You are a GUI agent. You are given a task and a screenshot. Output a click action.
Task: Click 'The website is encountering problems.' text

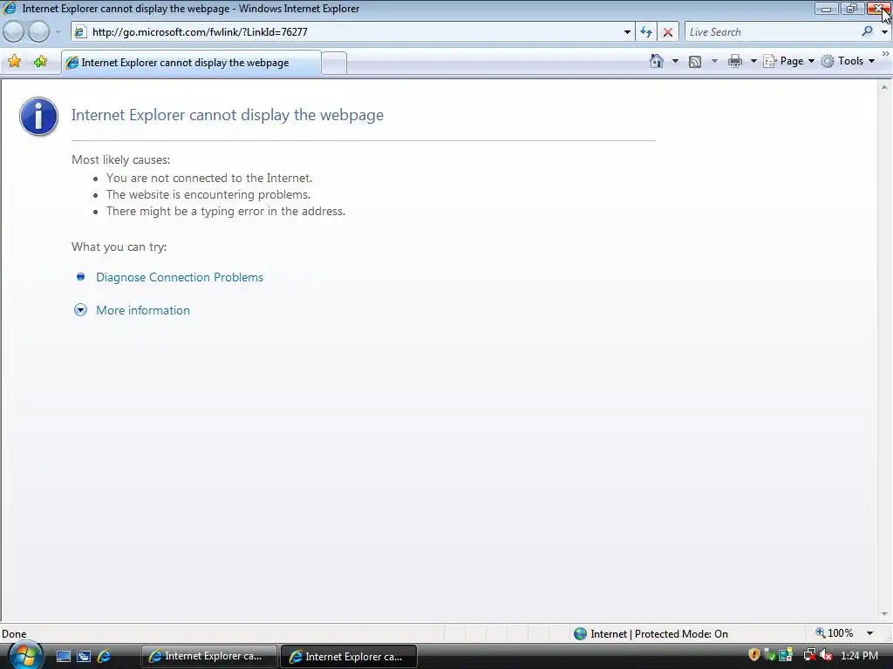click(208, 194)
